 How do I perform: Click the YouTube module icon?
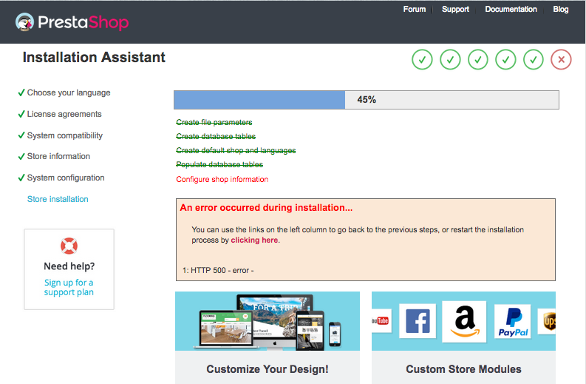tap(381, 321)
